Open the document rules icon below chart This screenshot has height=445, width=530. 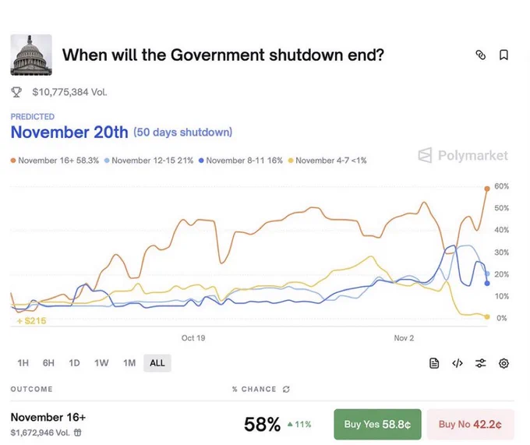435,363
